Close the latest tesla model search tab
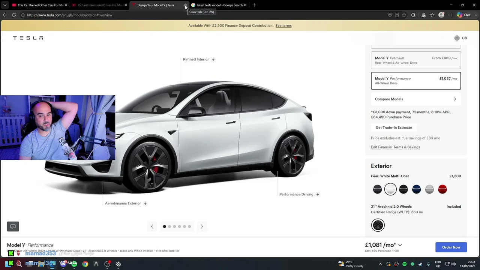 point(245,5)
